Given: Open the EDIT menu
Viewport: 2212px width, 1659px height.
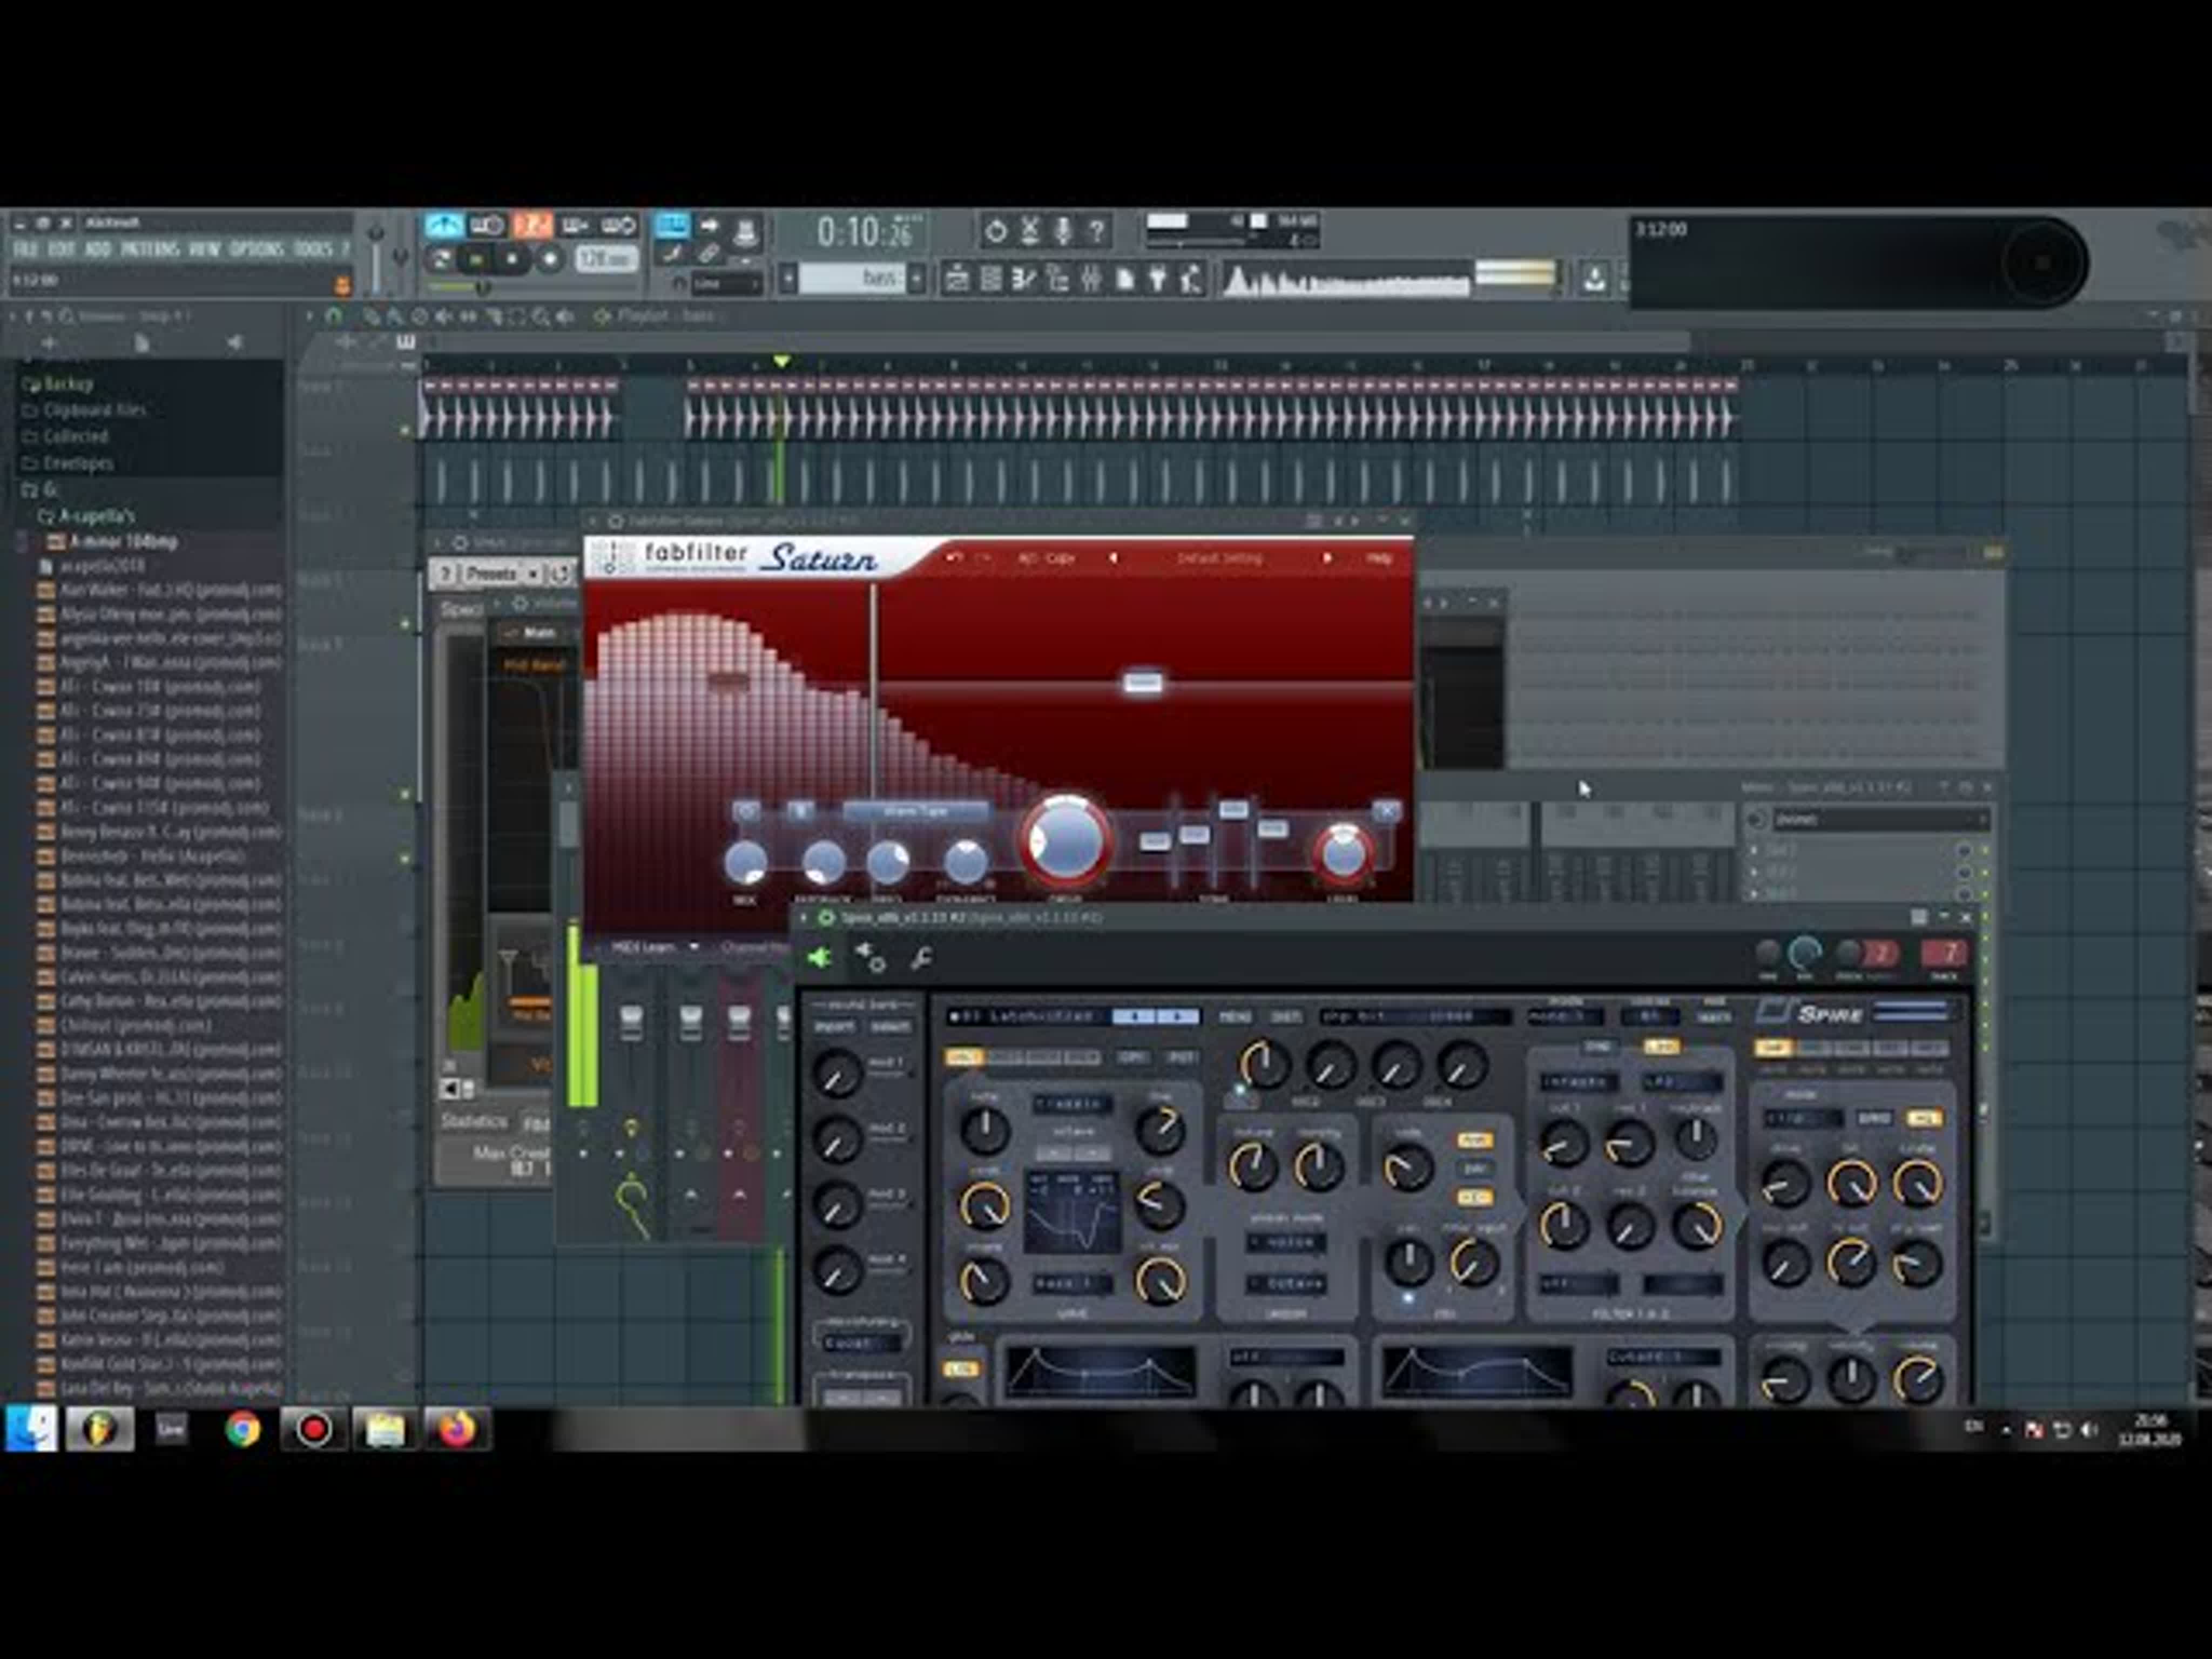Looking at the screenshot, I should tap(61, 249).
